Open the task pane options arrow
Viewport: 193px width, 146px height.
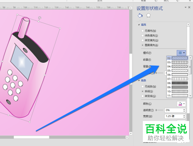[185, 7]
